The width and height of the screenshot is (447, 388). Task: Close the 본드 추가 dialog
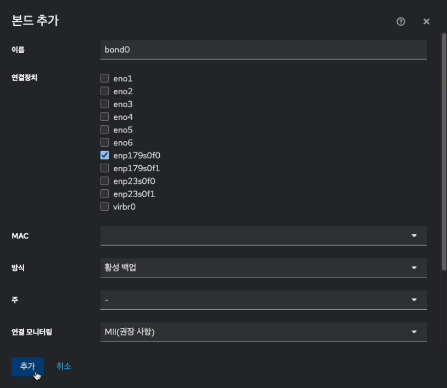click(426, 21)
